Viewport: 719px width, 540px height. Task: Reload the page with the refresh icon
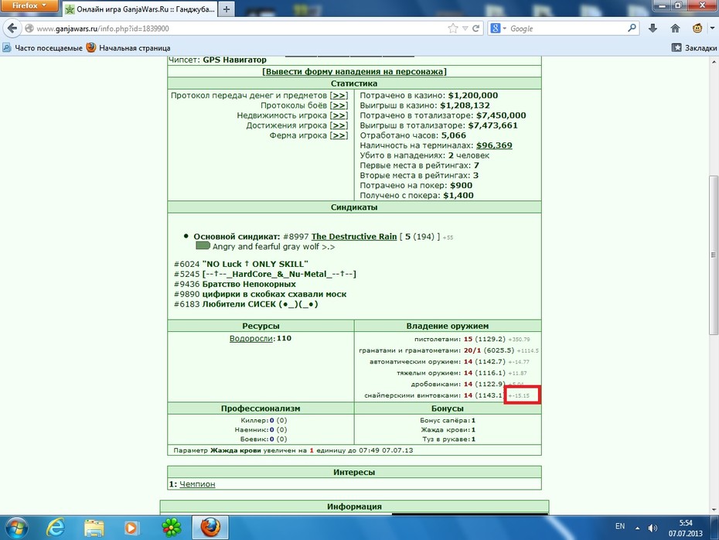point(476,29)
